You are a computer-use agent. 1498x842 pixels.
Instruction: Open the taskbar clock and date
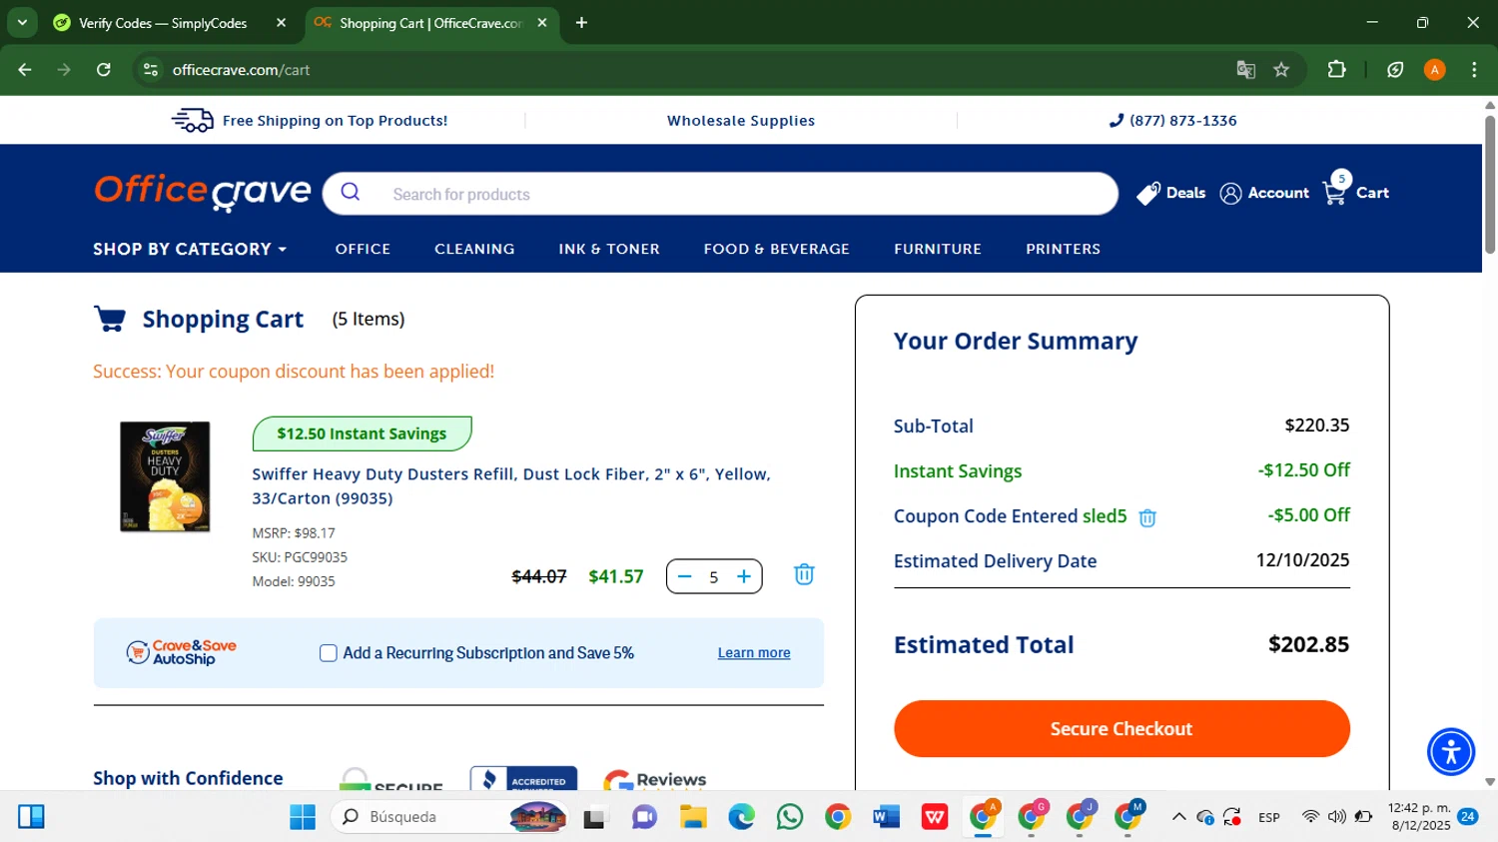pyautogui.click(x=1419, y=817)
